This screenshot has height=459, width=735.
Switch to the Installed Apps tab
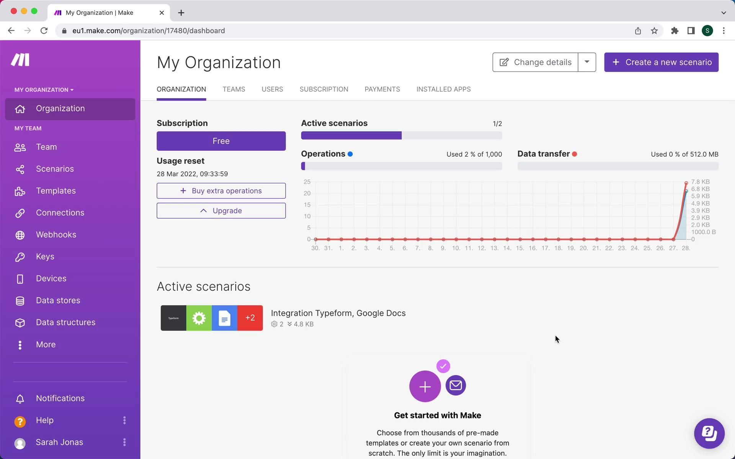[443, 90]
